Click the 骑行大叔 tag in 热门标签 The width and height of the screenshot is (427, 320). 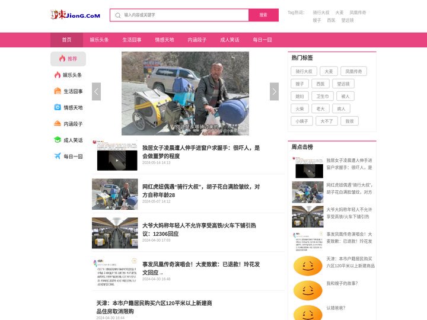pos(304,71)
